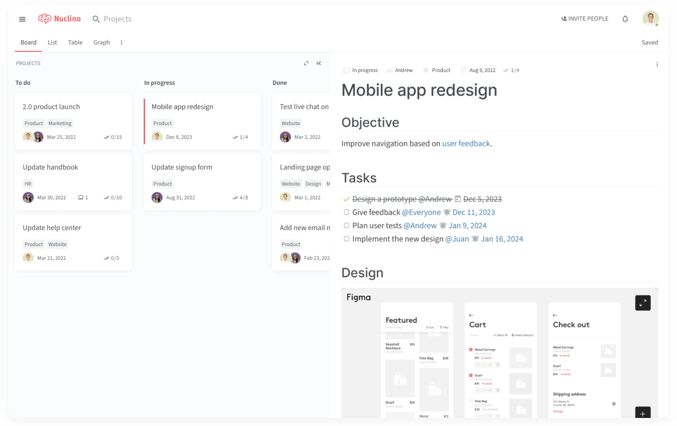Change the Aug 9, 2022 due date field
Screen dimensions: 677x426
tap(478, 70)
